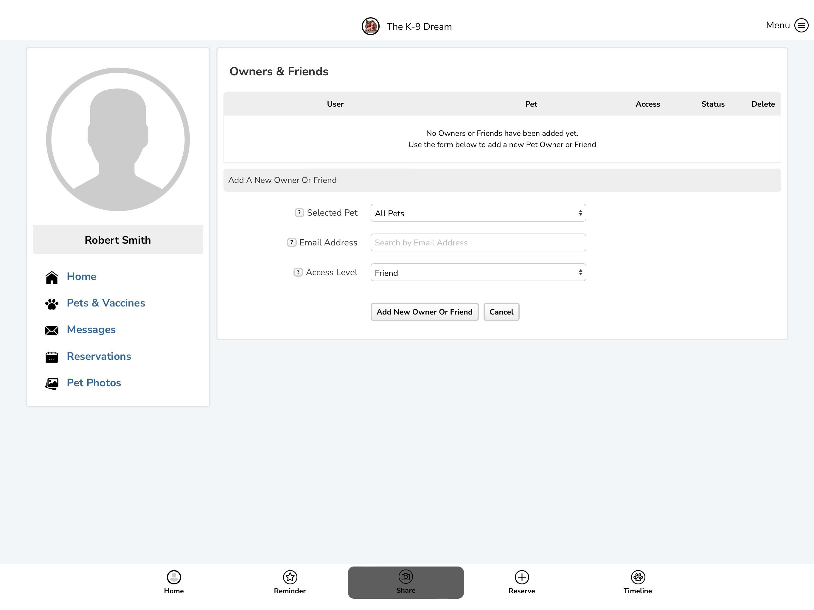Select the Home label in bottom bar

(174, 591)
